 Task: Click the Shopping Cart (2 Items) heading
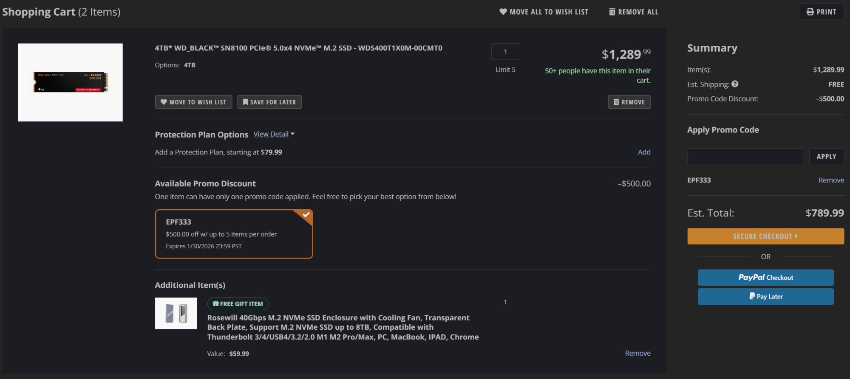click(x=61, y=12)
